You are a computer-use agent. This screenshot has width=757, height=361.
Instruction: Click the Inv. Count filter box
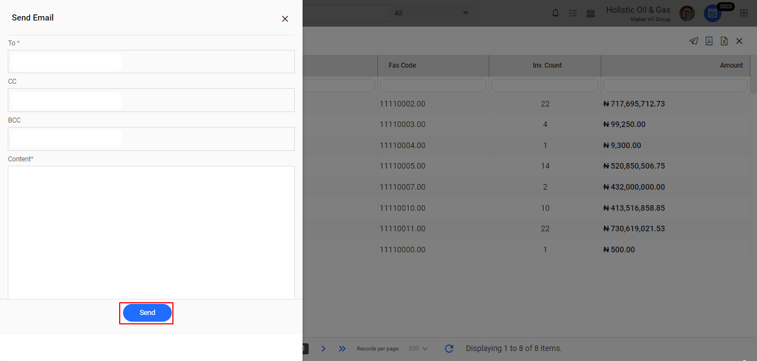[545, 85]
